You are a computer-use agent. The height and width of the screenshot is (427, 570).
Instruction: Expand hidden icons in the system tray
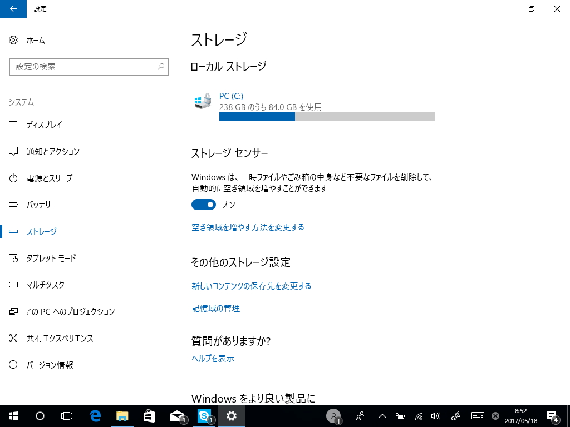coord(381,415)
